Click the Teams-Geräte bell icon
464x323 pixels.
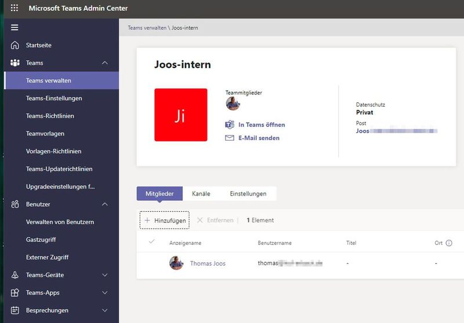(15, 275)
